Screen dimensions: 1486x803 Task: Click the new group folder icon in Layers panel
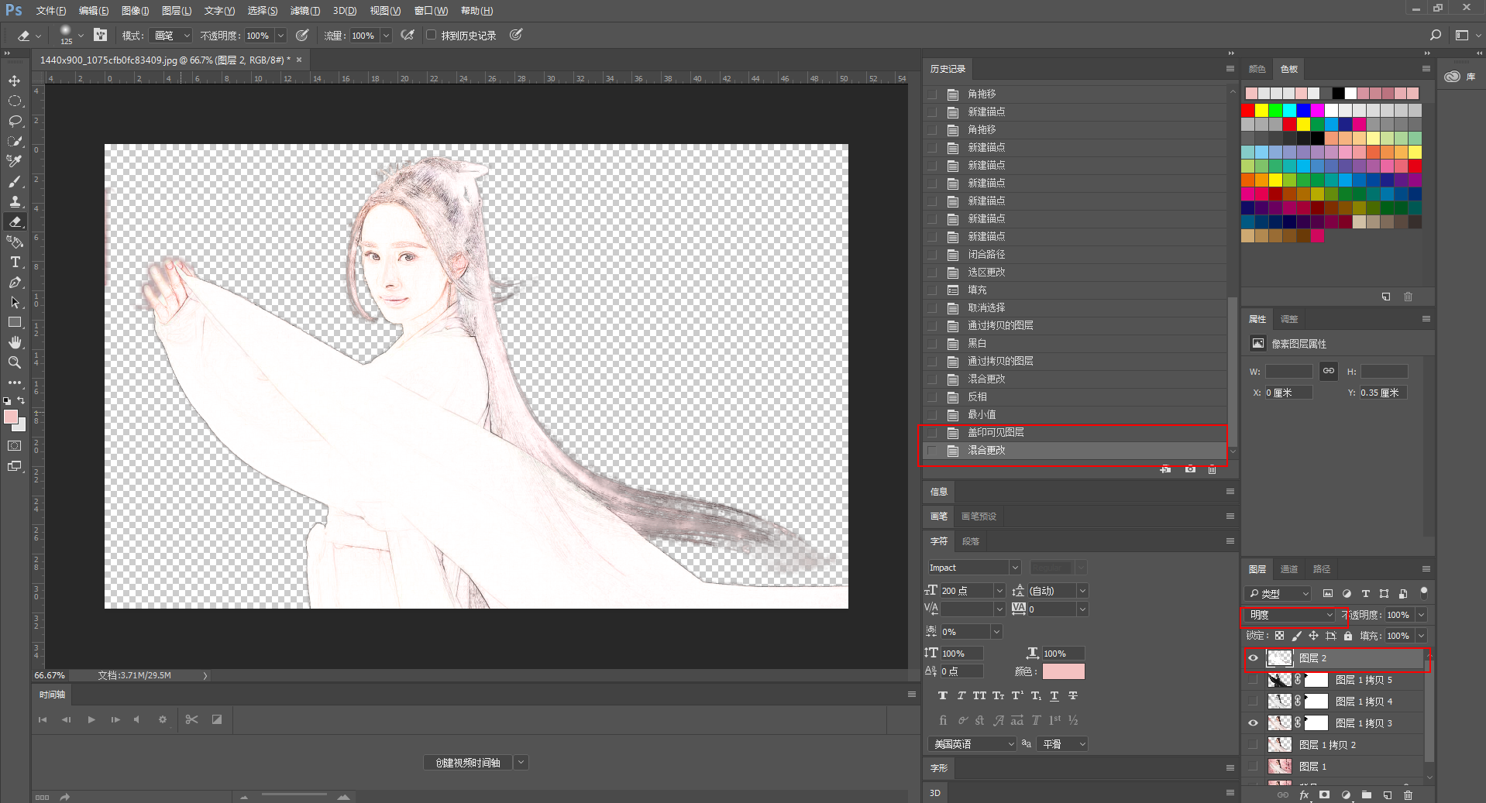[1367, 794]
